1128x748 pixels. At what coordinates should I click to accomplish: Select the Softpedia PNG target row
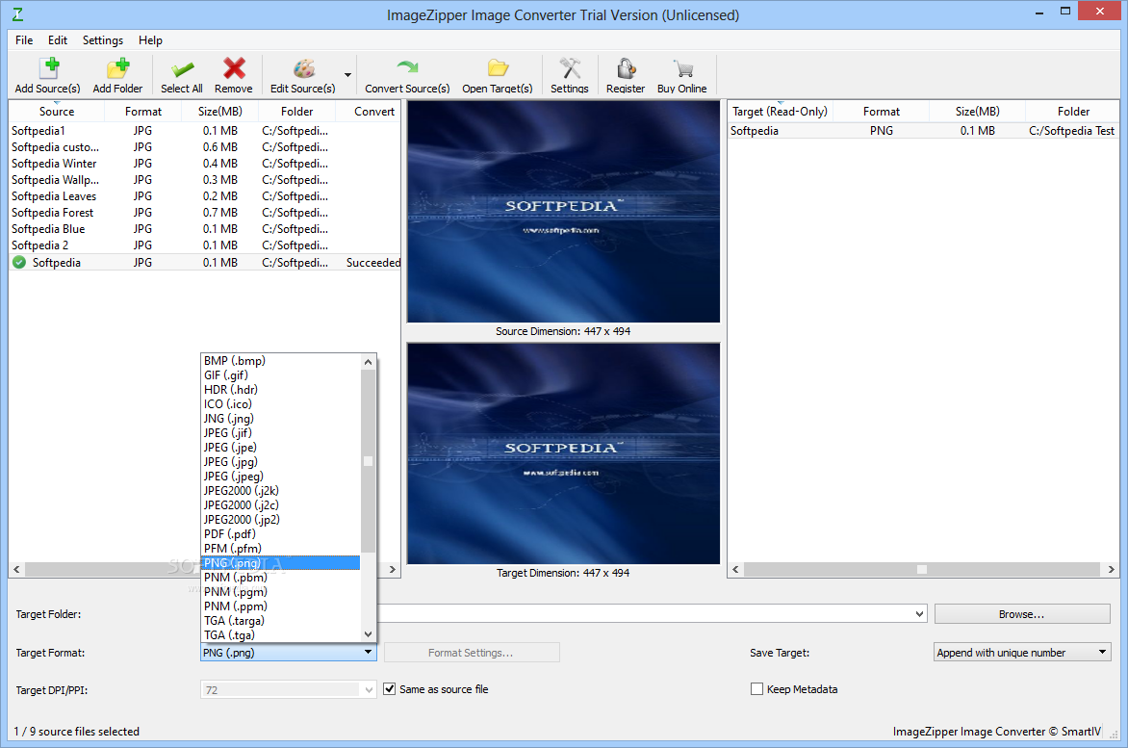coord(924,131)
